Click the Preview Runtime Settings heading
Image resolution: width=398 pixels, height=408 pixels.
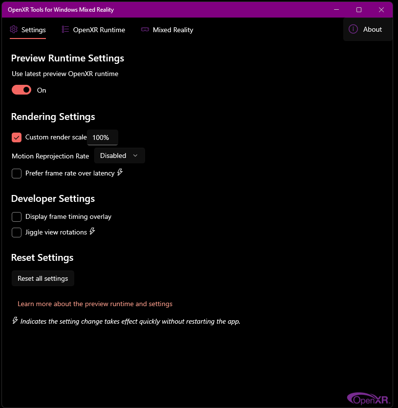coord(67,58)
